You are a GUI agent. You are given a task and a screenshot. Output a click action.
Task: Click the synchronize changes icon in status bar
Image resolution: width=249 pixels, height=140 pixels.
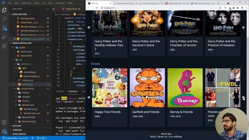pos(33,138)
